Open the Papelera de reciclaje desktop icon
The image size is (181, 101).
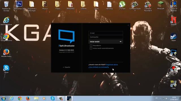tap(6, 6)
